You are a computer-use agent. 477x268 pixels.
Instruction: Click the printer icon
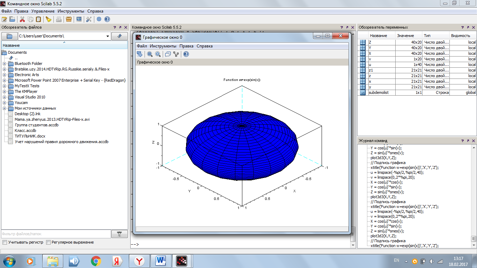click(59, 19)
